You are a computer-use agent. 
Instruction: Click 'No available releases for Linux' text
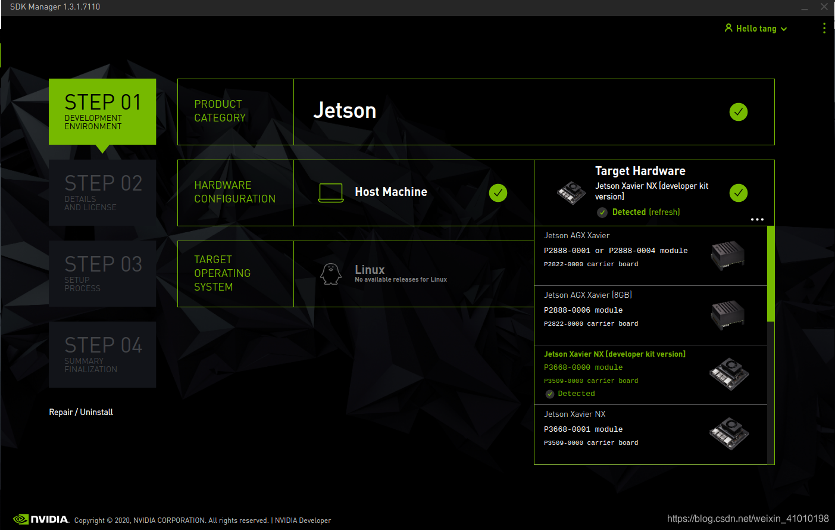tap(401, 280)
